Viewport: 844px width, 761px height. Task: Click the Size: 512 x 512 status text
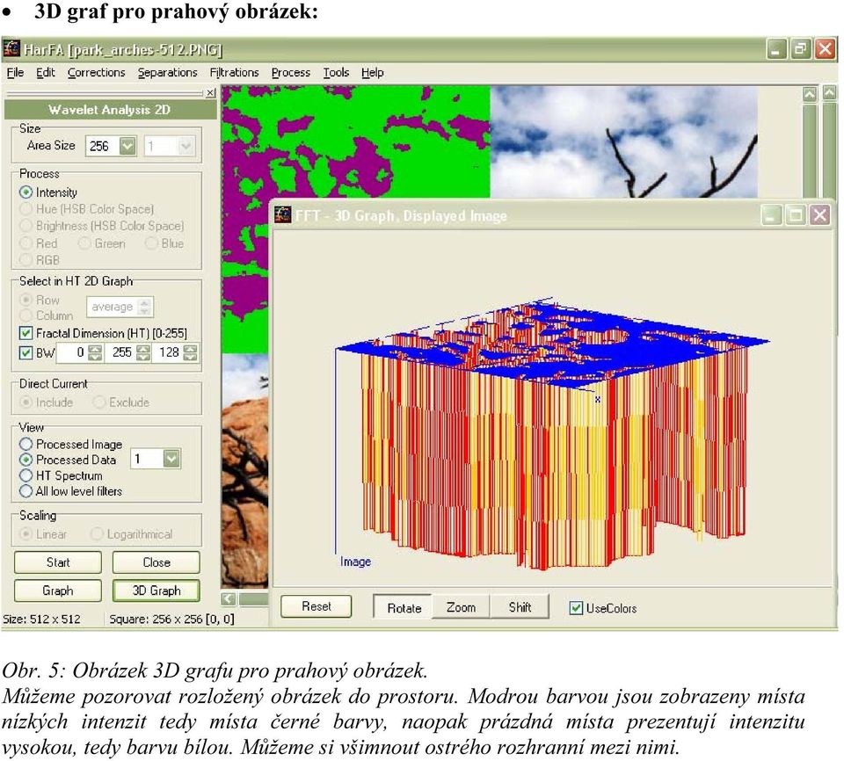pos(41,619)
